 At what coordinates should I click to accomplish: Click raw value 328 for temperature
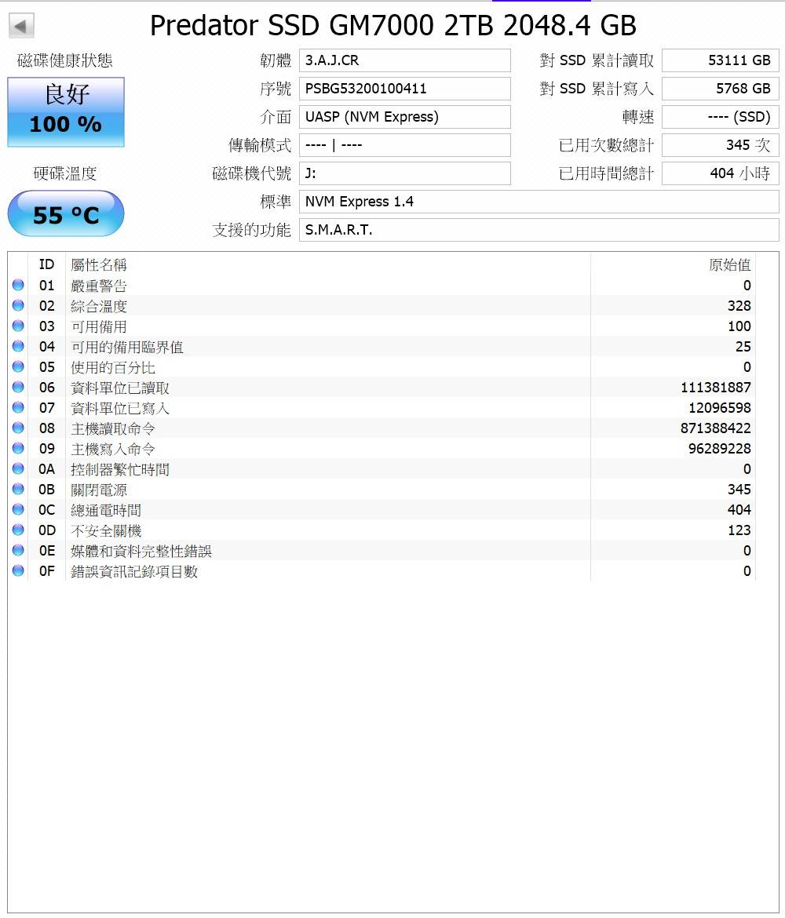(739, 306)
